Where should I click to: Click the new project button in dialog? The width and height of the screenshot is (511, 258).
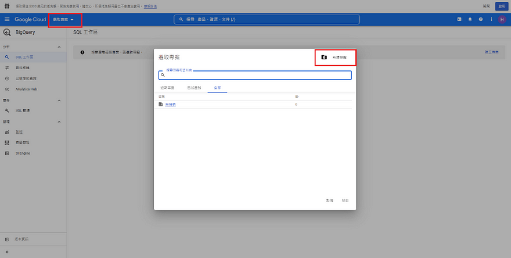pyautogui.click(x=335, y=58)
